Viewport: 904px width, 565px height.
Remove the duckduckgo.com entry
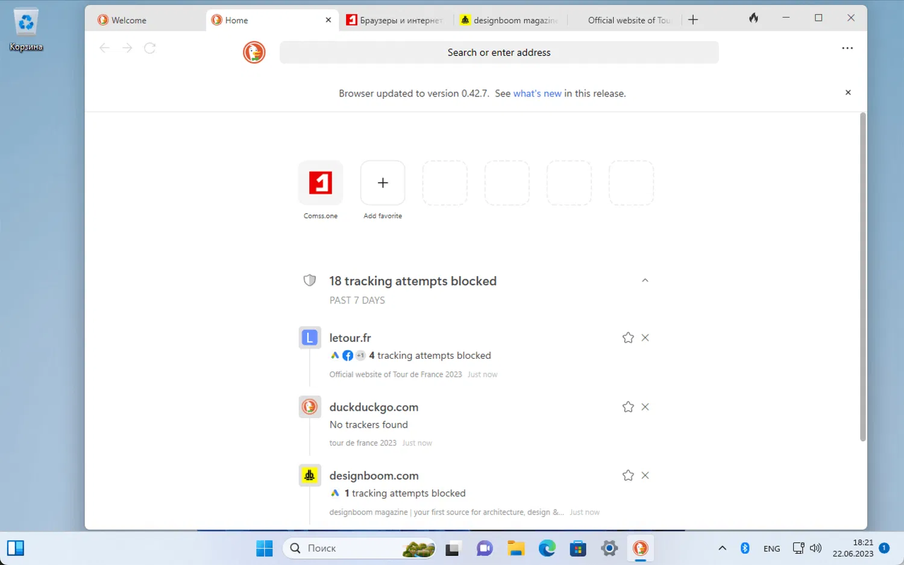[645, 407]
